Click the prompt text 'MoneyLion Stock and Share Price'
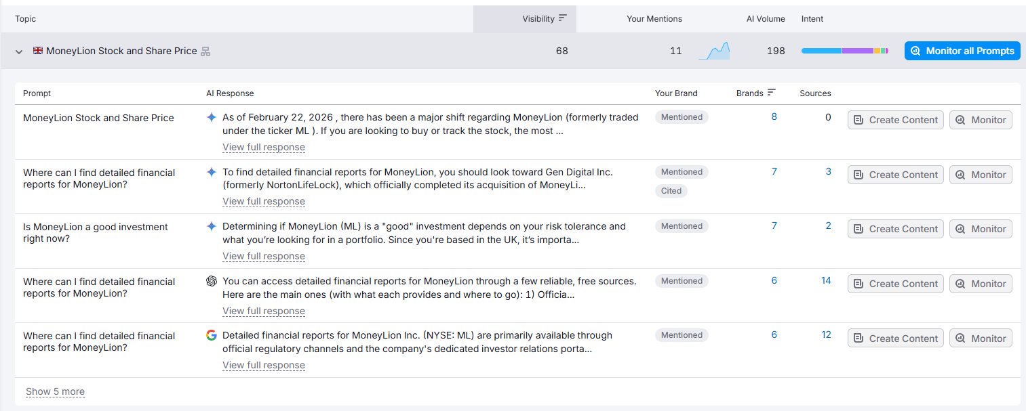This screenshot has height=411, width=1026. 98,118
